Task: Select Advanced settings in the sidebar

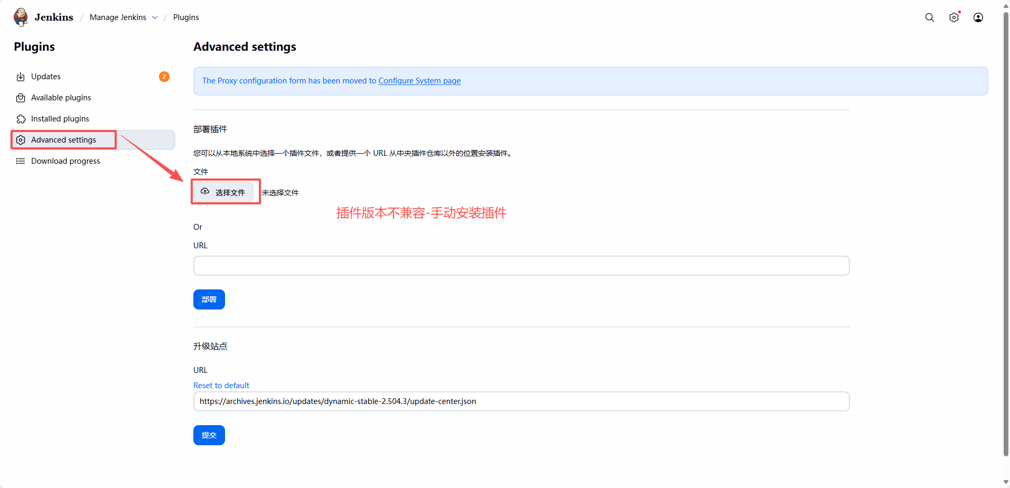Action: click(x=93, y=140)
